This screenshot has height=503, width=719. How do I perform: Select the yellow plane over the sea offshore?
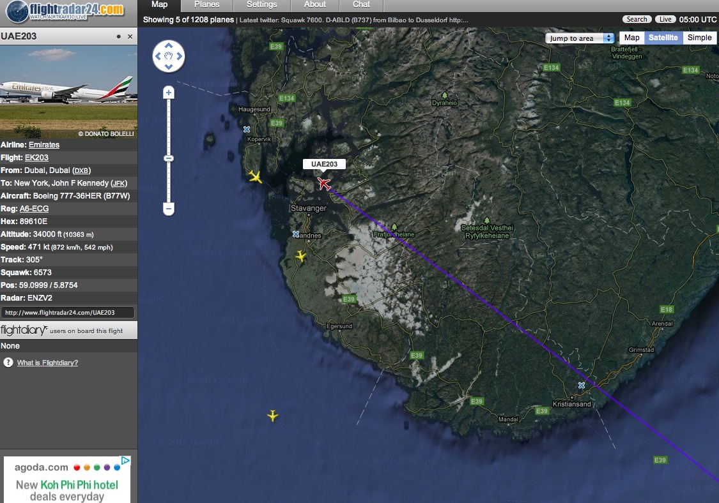(273, 416)
